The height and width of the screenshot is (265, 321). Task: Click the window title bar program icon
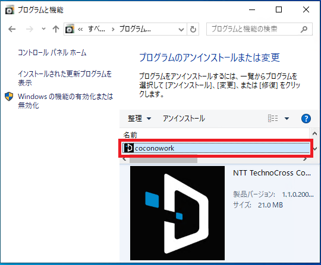[10, 10]
